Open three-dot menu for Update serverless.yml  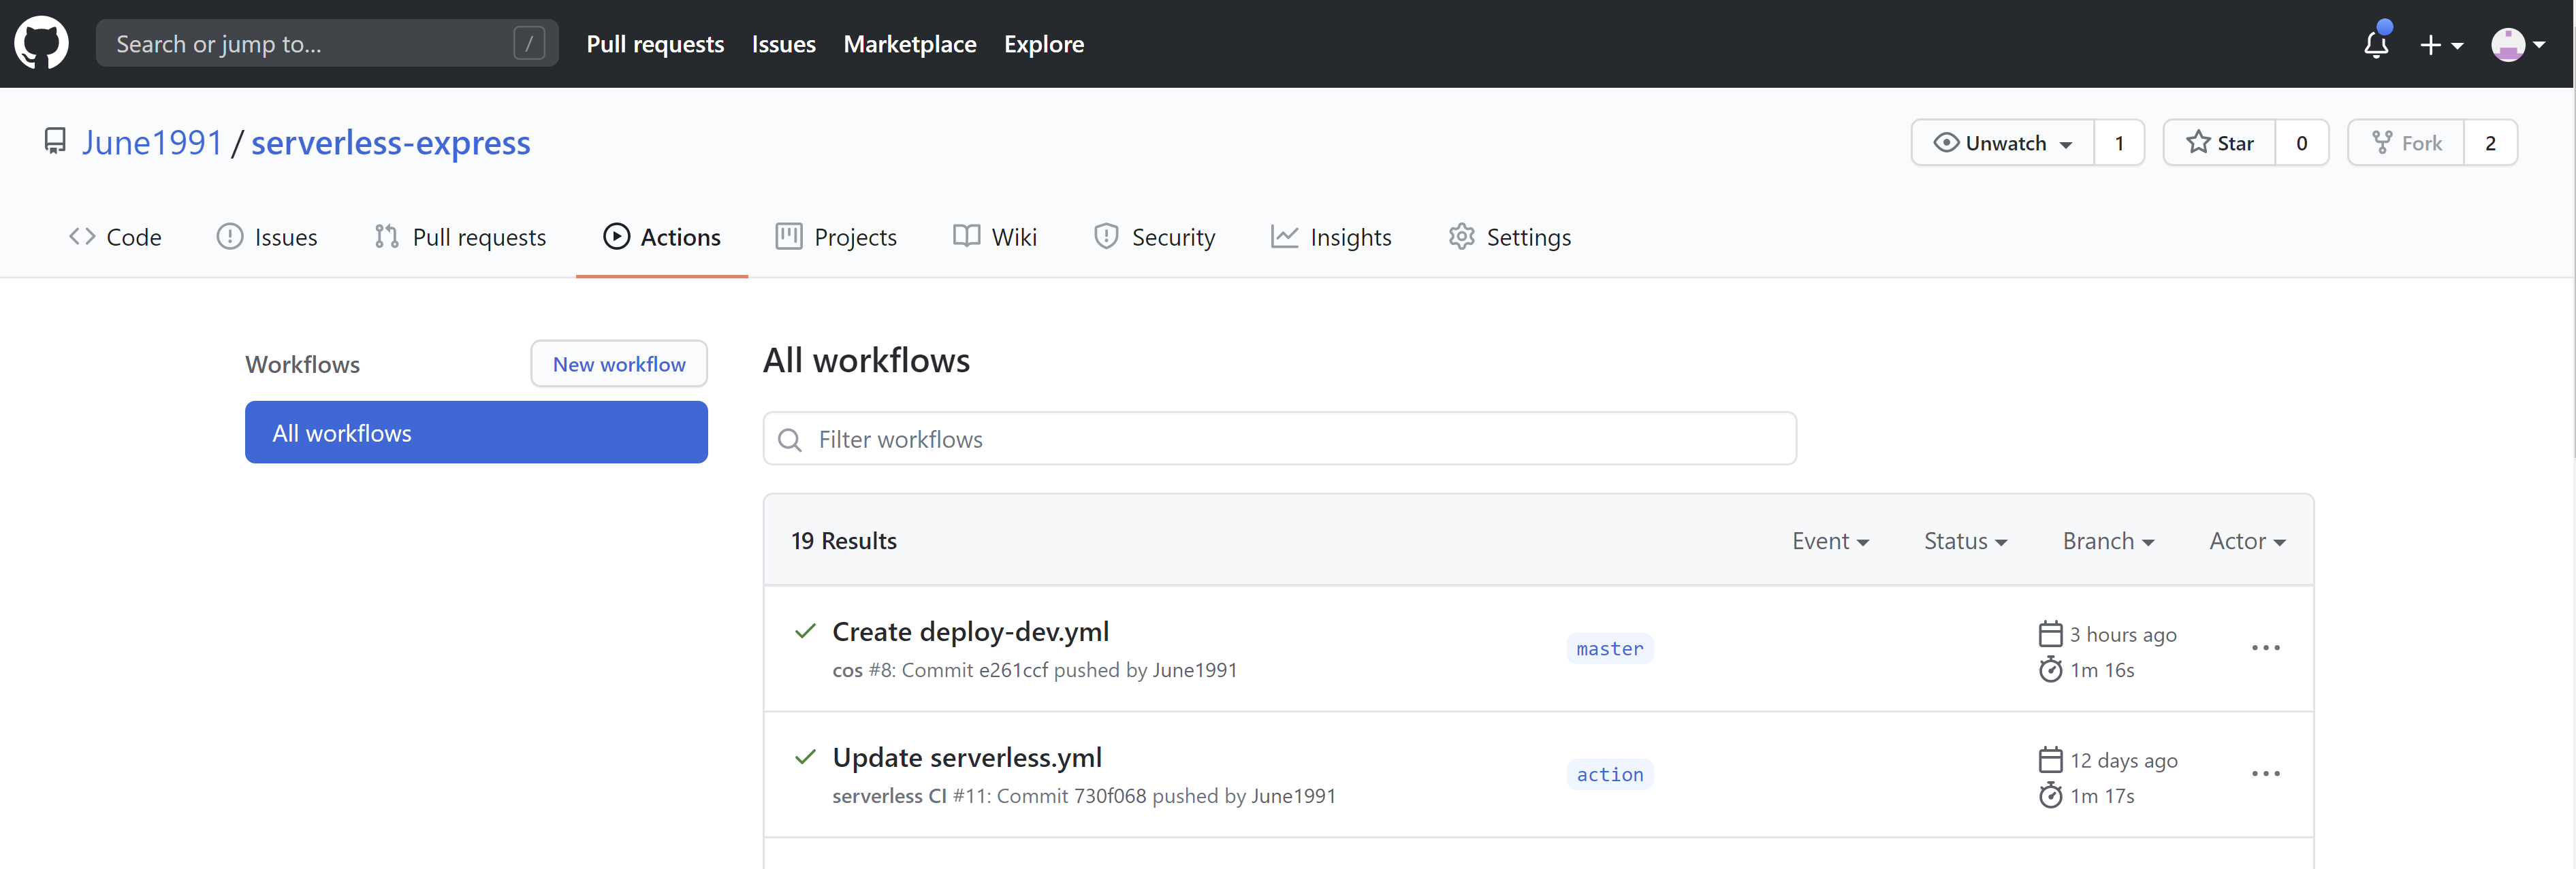pyautogui.click(x=2265, y=773)
